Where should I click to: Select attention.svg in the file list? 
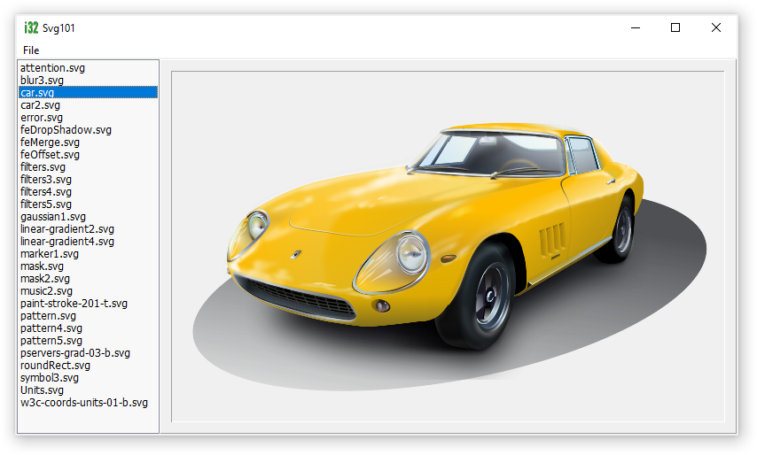(52, 68)
